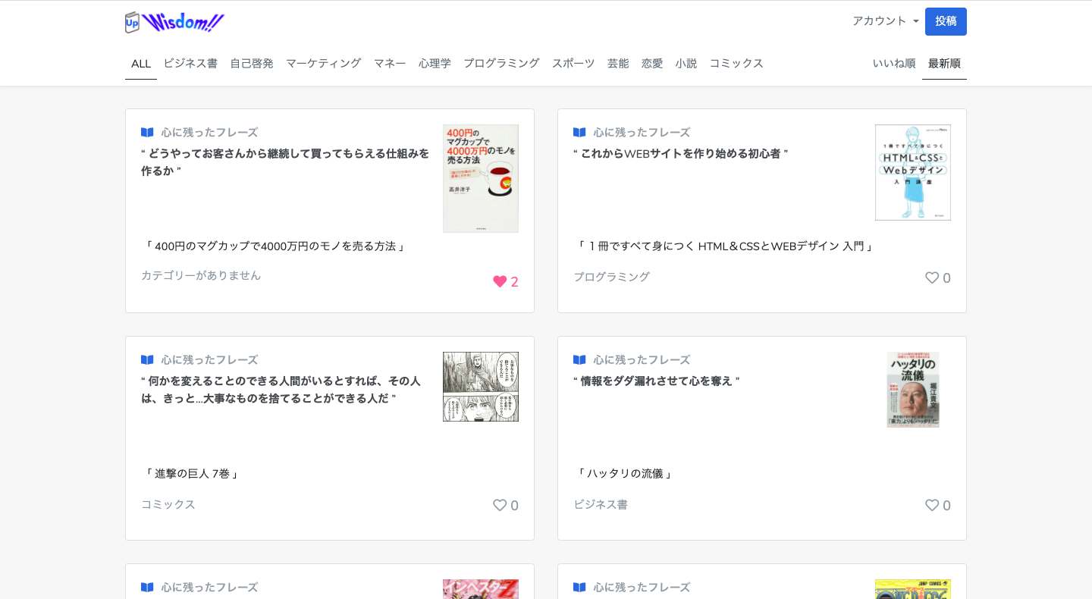1092x599 pixels.
Task: Click the book icon on the 進撃の巨人 card
Action: (x=147, y=359)
